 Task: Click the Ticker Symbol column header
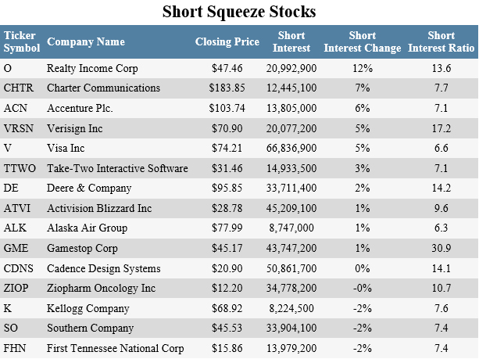tap(21, 42)
